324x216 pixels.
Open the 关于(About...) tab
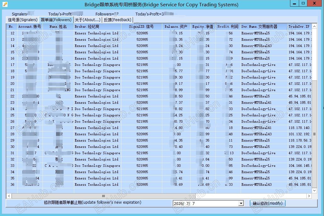point(88,20)
